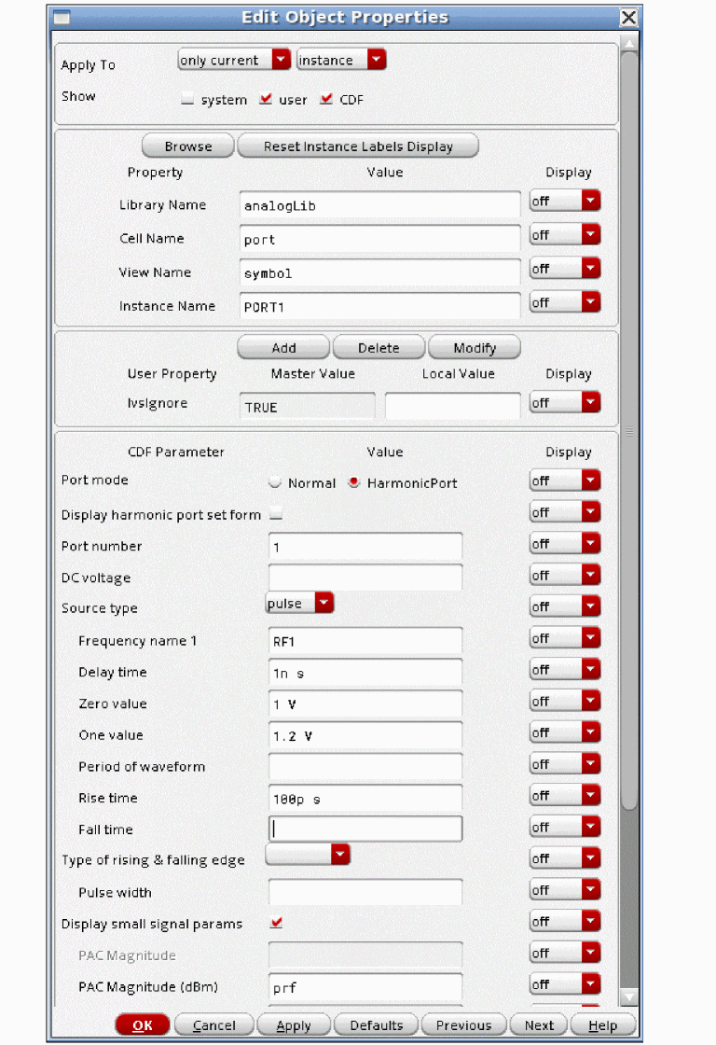Close the Edit Object Properties dialog
This screenshot has width=716, height=1045.
pyautogui.click(x=629, y=18)
